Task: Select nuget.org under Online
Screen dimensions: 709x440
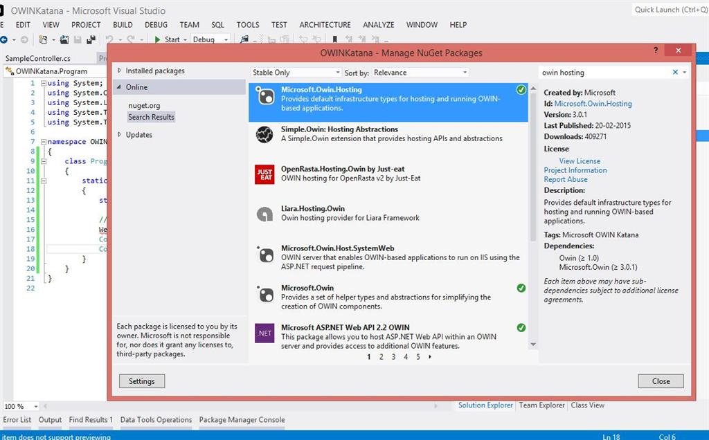Action: click(144, 105)
